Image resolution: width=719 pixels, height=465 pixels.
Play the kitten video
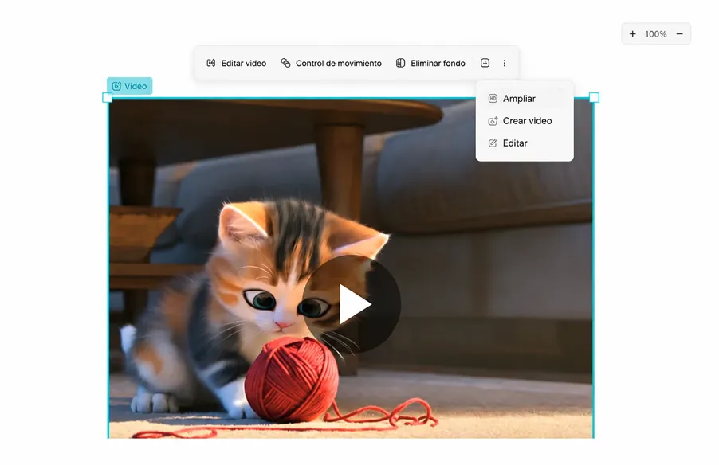352,304
